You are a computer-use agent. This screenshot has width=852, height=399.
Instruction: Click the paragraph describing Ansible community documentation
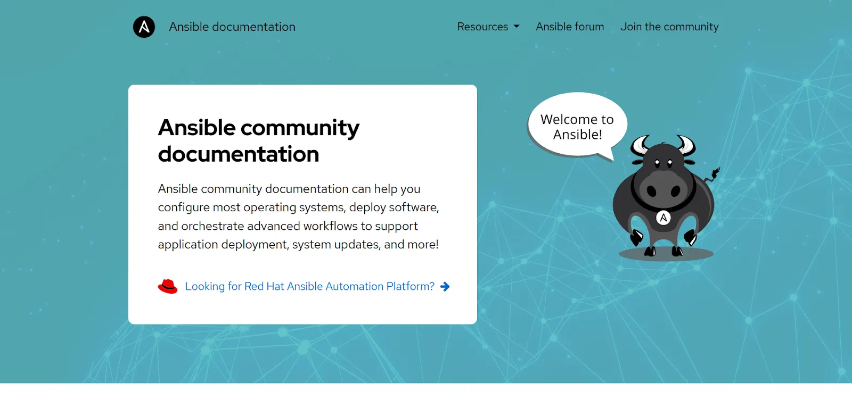click(299, 217)
